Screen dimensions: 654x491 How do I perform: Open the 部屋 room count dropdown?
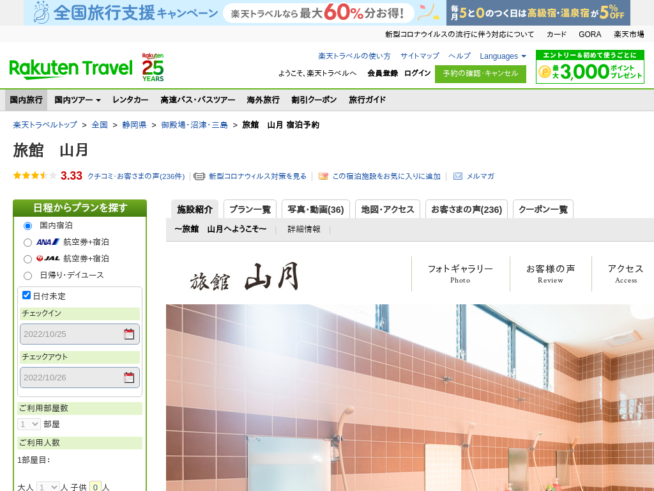[29, 425]
